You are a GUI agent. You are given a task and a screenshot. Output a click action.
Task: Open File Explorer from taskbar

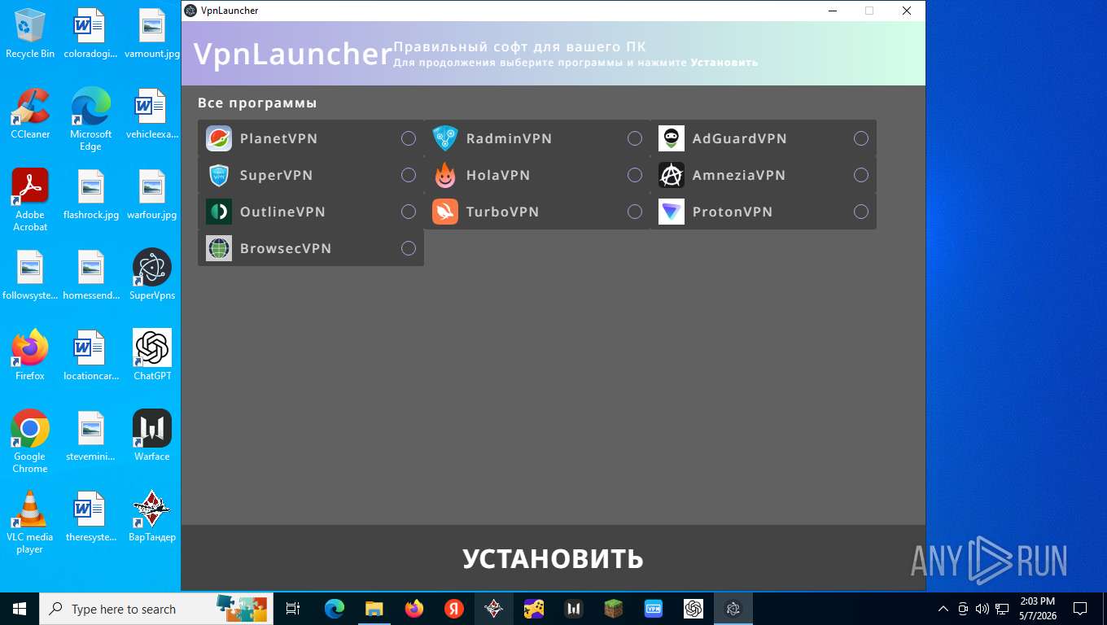click(374, 609)
